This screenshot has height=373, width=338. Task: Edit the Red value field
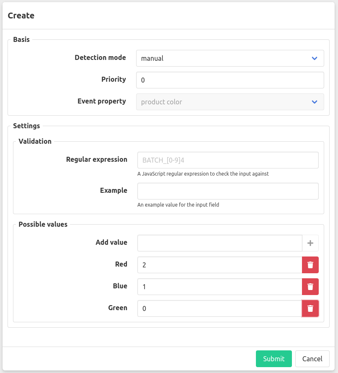pyautogui.click(x=220, y=265)
